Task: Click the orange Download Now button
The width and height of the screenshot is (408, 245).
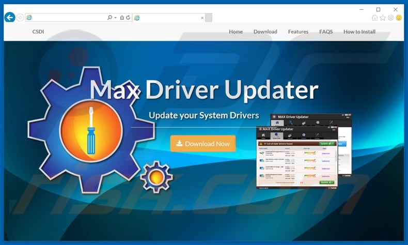Action: click(203, 144)
